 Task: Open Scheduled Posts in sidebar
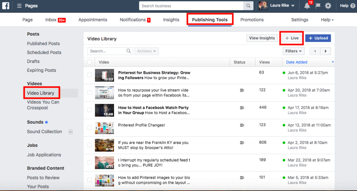tap(44, 52)
